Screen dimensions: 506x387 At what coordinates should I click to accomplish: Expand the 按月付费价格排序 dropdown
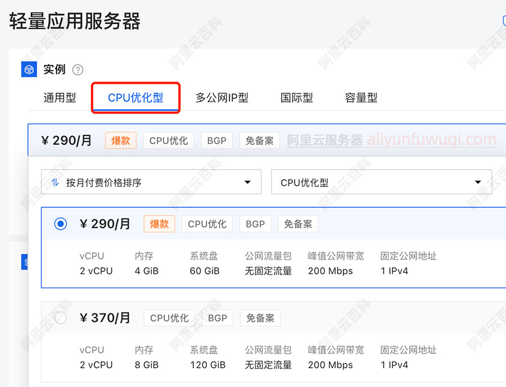pyautogui.click(x=151, y=182)
